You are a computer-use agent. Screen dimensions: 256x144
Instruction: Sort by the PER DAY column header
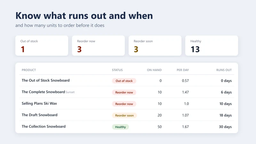[183, 70]
